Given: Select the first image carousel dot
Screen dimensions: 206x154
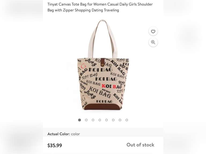Looking at the screenshot, I should point(79,120).
